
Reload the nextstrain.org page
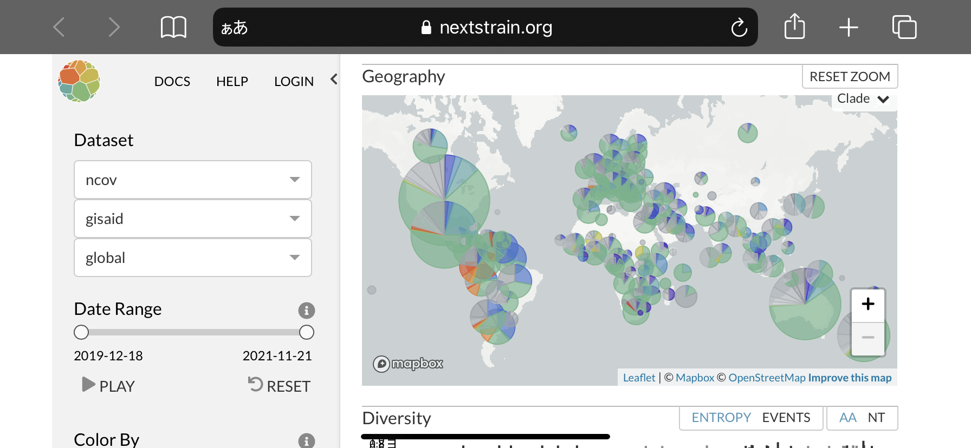[x=739, y=28]
